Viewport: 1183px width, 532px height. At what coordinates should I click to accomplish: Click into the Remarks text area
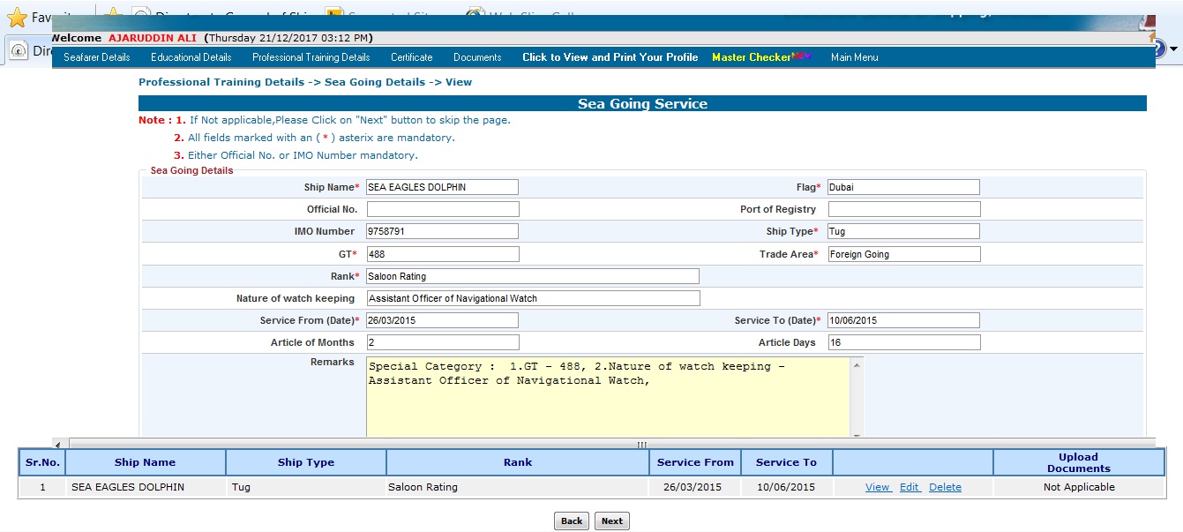pyautogui.click(x=608, y=397)
